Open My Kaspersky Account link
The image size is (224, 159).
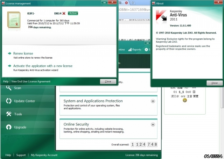(44, 155)
